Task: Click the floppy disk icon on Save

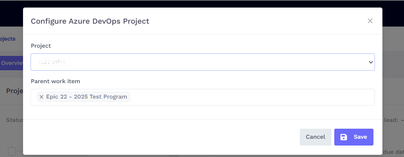Action: (344, 137)
